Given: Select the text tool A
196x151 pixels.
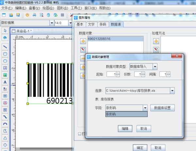Looking at the screenshot, I should click(x=5, y=82).
